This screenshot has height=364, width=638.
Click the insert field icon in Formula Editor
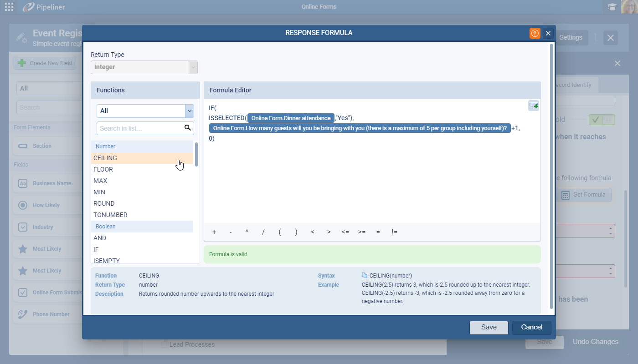pyautogui.click(x=534, y=106)
